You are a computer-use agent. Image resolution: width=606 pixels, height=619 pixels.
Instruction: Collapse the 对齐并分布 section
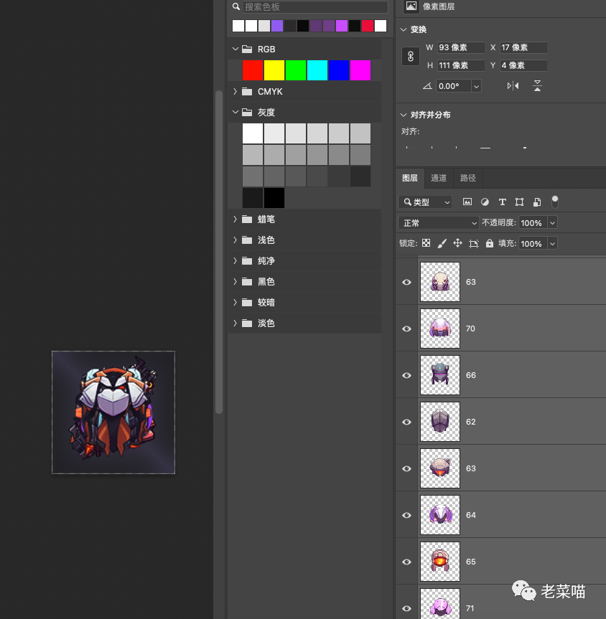tap(404, 115)
